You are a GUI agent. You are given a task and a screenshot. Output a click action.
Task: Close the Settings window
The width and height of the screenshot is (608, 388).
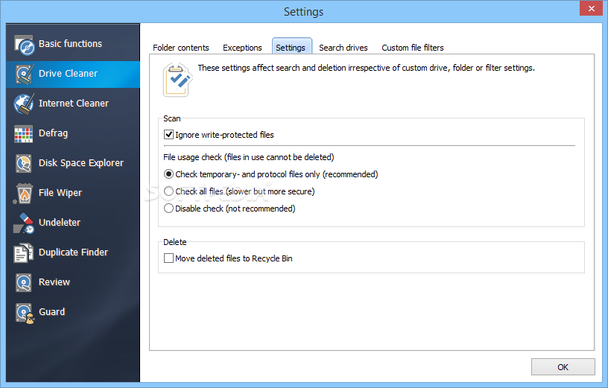pos(592,8)
